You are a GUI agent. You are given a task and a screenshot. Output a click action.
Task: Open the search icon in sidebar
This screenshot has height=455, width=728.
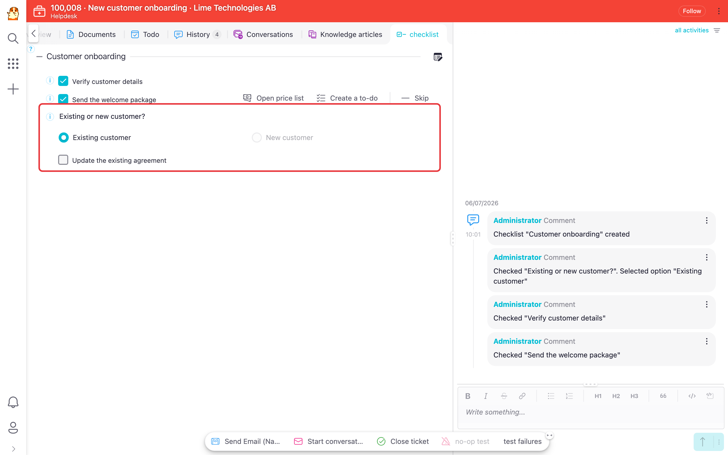click(13, 38)
